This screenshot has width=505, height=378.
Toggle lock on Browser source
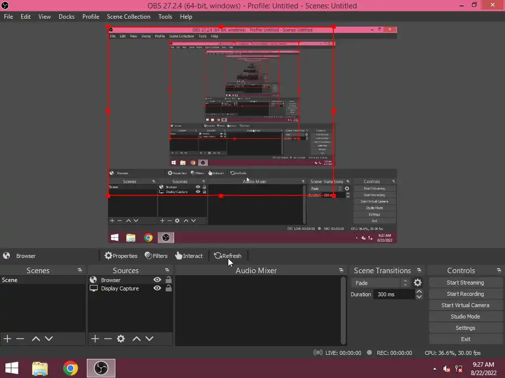tap(169, 280)
